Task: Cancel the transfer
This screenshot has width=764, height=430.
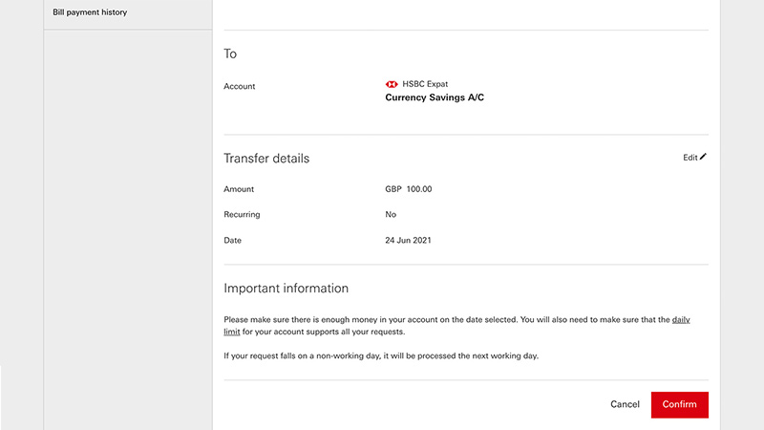Action: click(625, 404)
